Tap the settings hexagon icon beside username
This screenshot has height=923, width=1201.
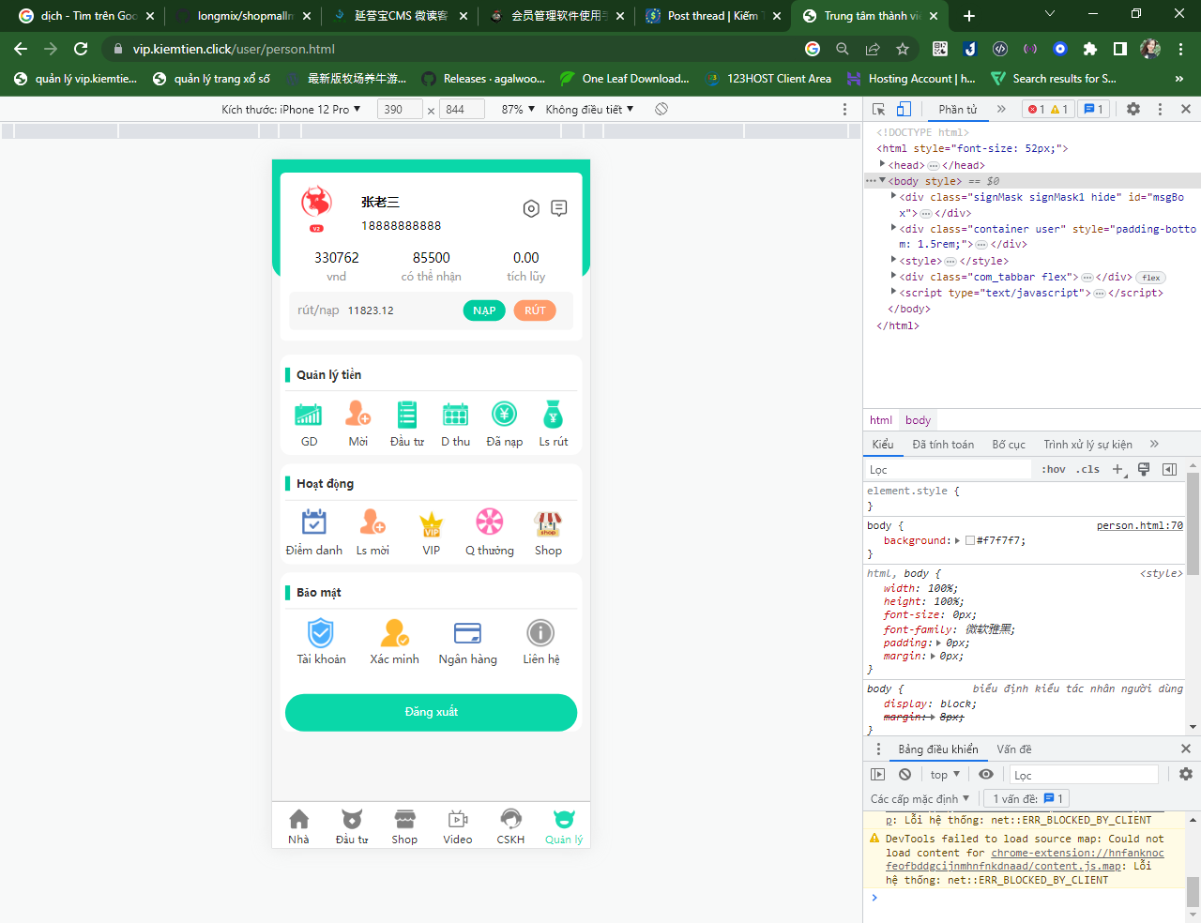pyautogui.click(x=531, y=208)
